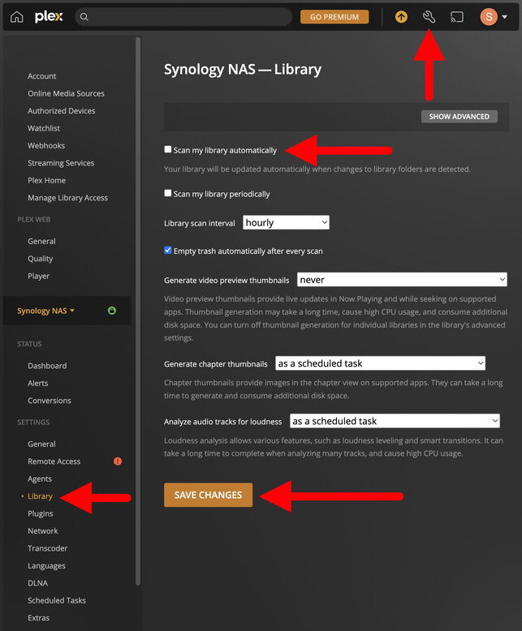The height and width of the screenshot is (631, 522).
Task: Expand the Synology NAS server selector
Action: [46, 311]
